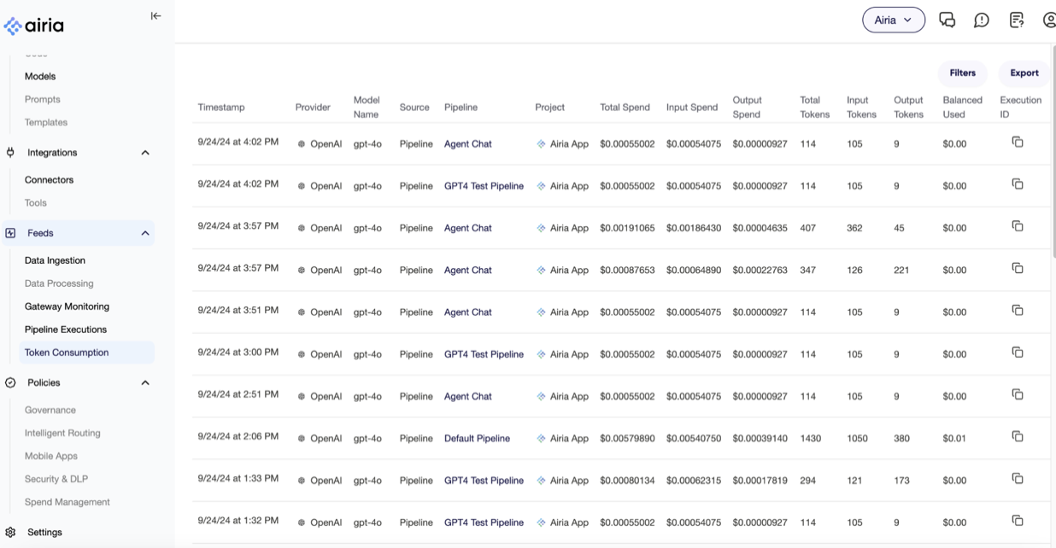Screen dimensions: 1056x548
Task: Copy execution ID for 4:02 PM Agent Chat row
Action: coord(1018,143)
